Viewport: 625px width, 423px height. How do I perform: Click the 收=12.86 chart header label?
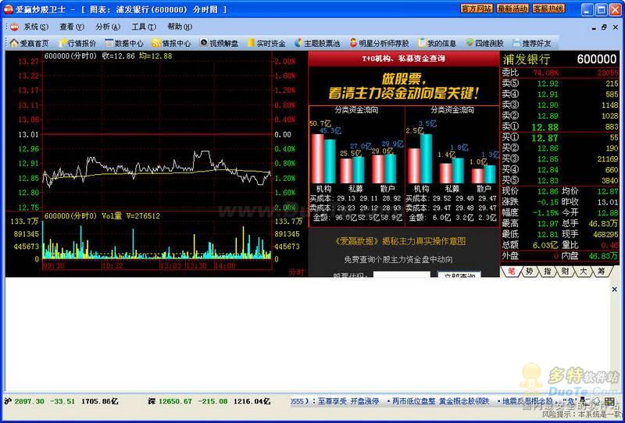tap(119, 56)
